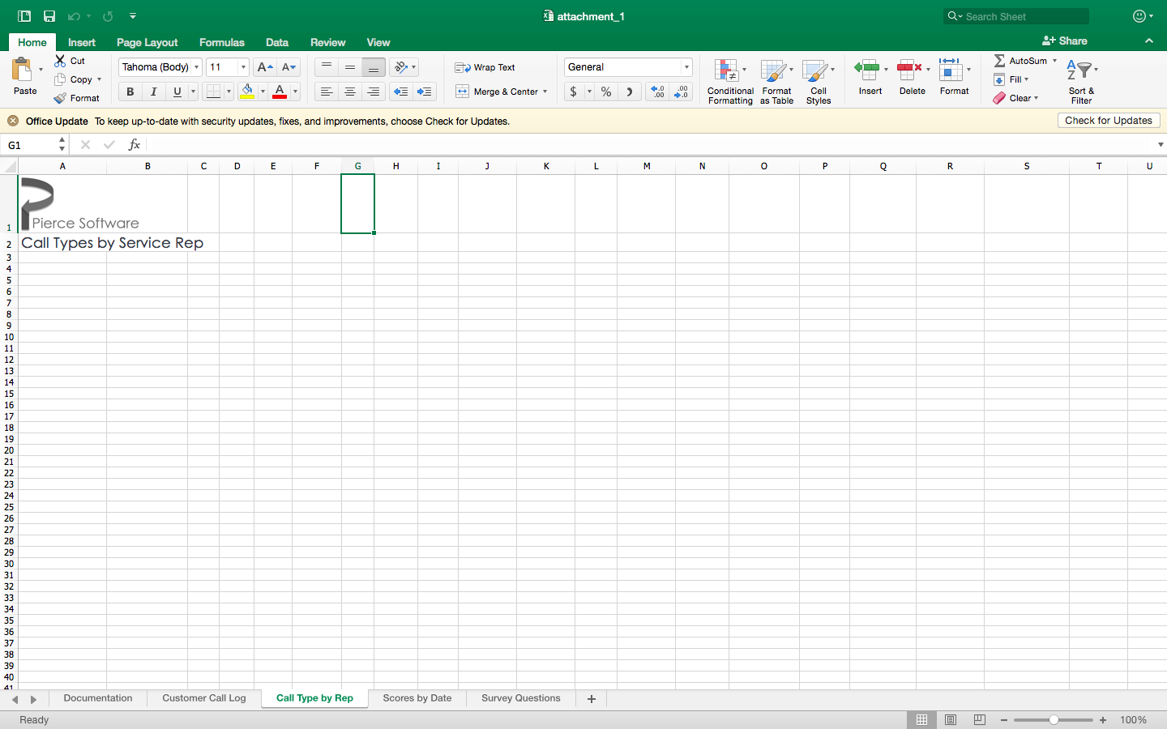Expand the AutoSum dropdown arrow

[x=1054, y=61]
